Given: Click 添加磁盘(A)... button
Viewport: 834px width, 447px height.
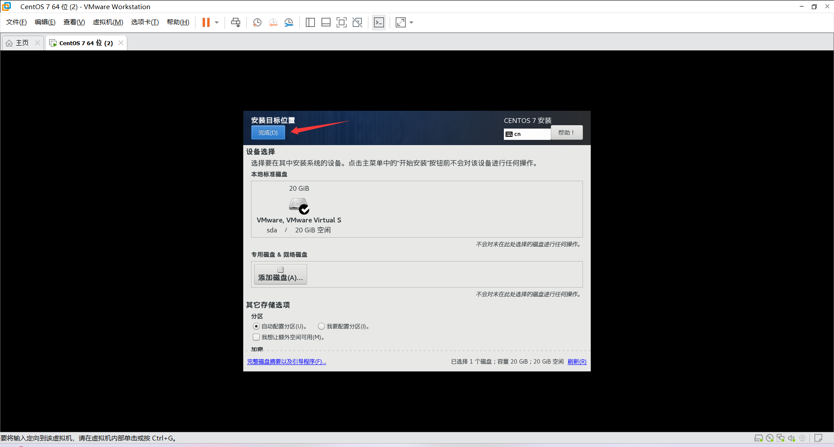Looking at the screenshot, I should (x=281, y=274).
